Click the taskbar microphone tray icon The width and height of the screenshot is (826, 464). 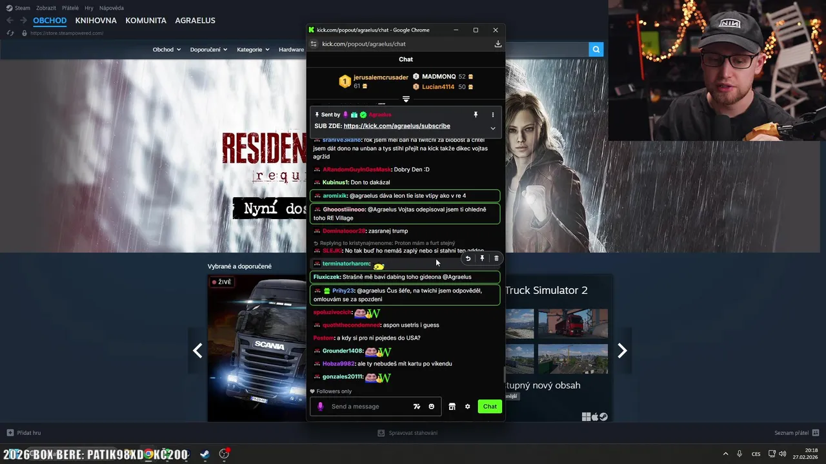coord(740,454)
